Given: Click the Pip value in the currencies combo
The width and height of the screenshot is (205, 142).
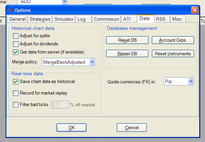Looking at the screenshot, I should (168, 82).
